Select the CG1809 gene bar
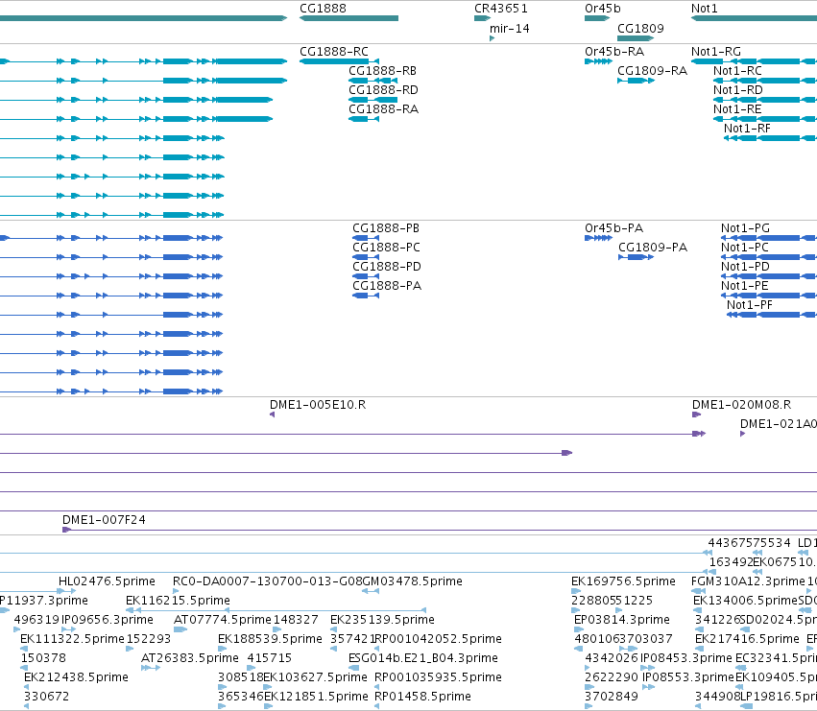817x711 pixels. [x=636, y=38]
